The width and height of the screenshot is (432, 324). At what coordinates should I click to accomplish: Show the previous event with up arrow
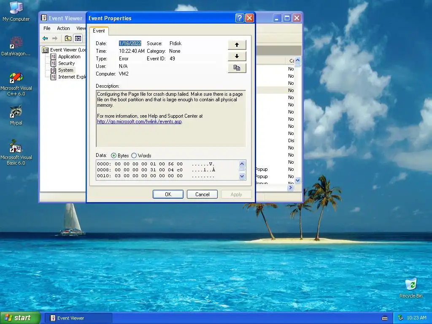[237, 45]
